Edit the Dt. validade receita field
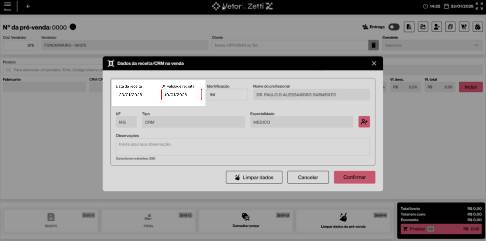The image size is (486, 241). coord(181,95)
